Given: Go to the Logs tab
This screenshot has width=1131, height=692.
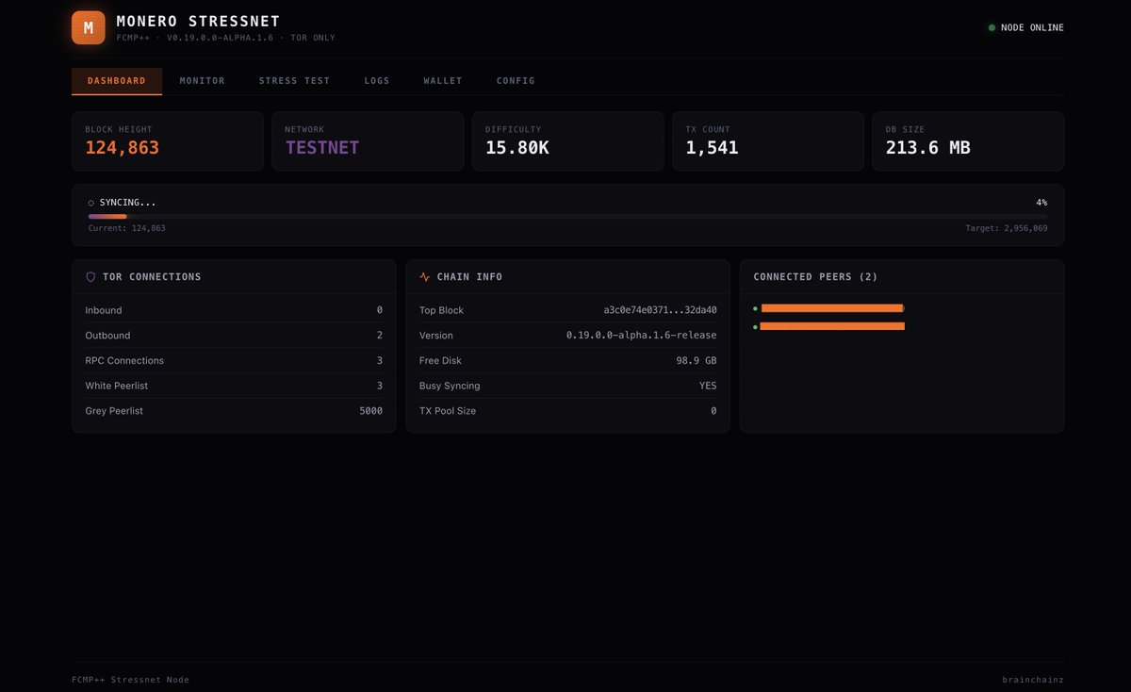Looking at the screenshot, I should (x=377, y=81).
